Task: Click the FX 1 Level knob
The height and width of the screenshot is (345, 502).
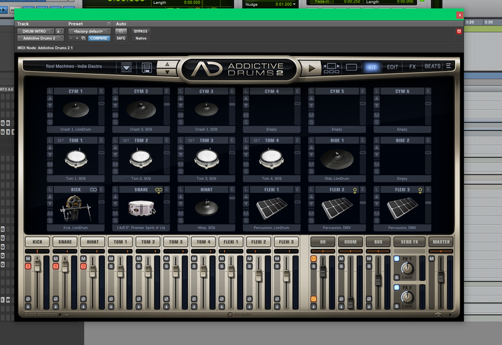Action: (x=407, y=268)
